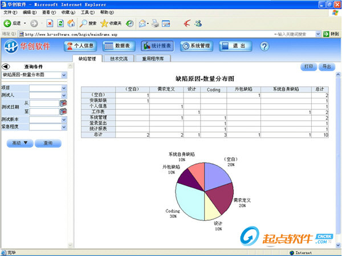This screenshot has width=342, height=256.
Task: Click the Edit page icon in toolbar
Action: 166,23
